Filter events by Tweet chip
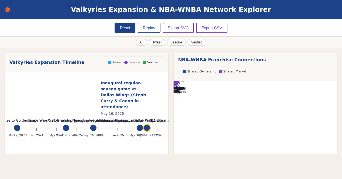Viewport: 342px width, 179px height. tap(157, 42)
